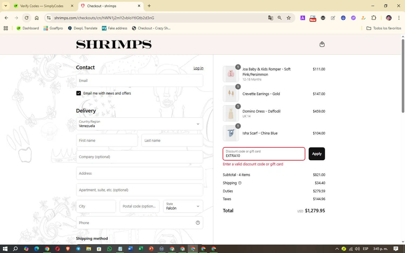This screenshot has width=405, height=253.
Task: Open the Chrome three-dot menu
Action: (x=399, y=18)
